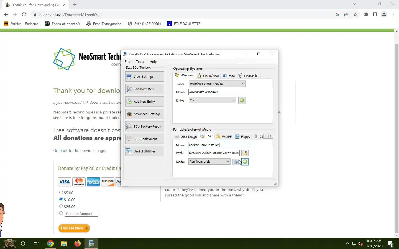Switch to the Linux/BSD tab
Viewport: 399px width, 249px height.
click(x=208, y=76)
